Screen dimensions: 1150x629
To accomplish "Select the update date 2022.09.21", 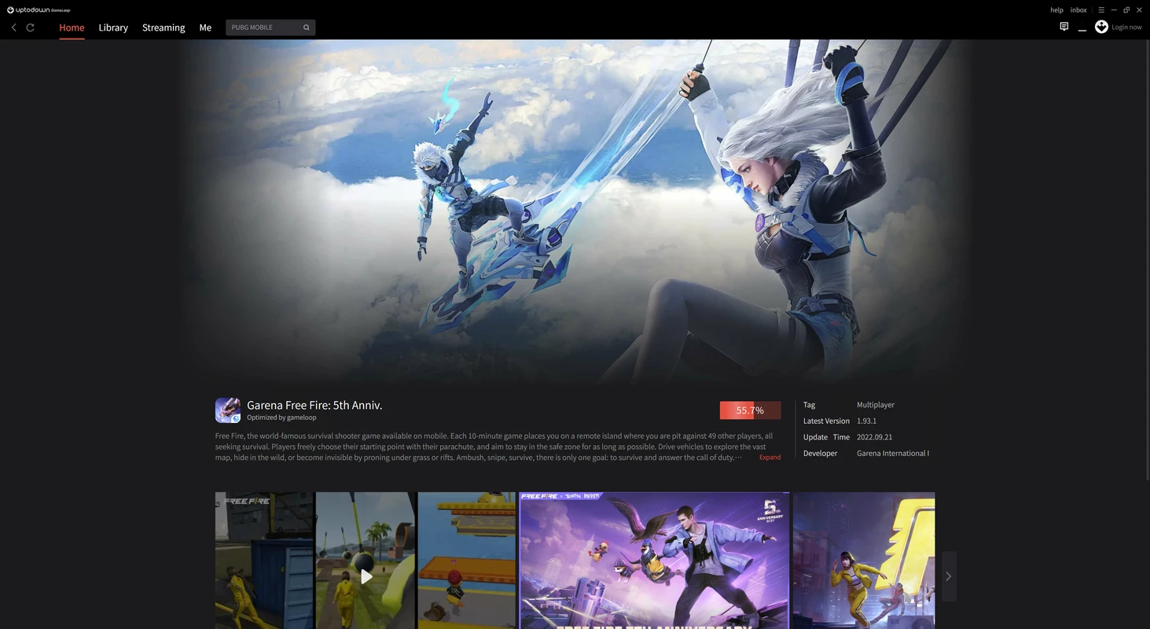I will point(874,437).
